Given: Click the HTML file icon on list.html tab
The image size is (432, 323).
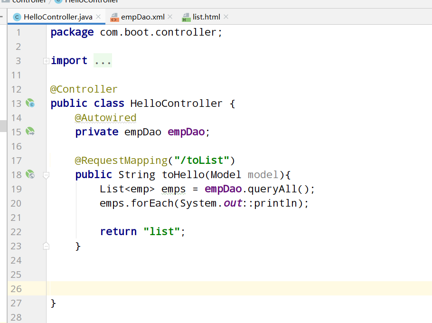Looking at the screenshot, I should (x=186, y=17).
